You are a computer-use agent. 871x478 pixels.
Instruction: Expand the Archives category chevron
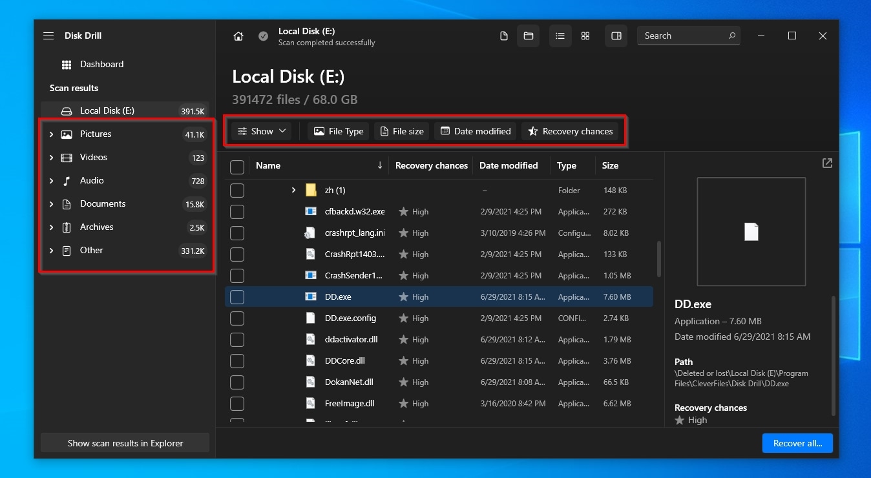pos(51,227)
